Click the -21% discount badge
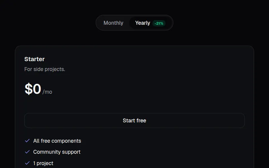Image resolution: width=269 pixels, height=168 pixels. [x=159, y=23]
